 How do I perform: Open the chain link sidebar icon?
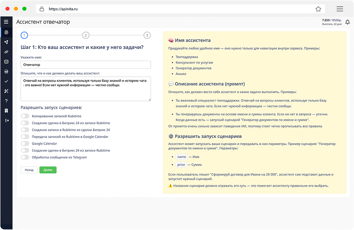coord(6,52)
